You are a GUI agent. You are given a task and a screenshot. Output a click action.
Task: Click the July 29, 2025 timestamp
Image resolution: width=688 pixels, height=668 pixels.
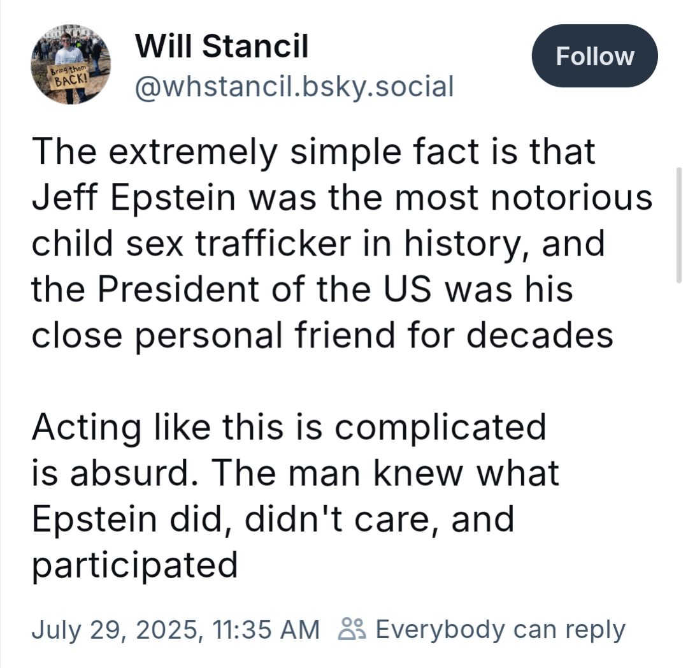(115, 629)
